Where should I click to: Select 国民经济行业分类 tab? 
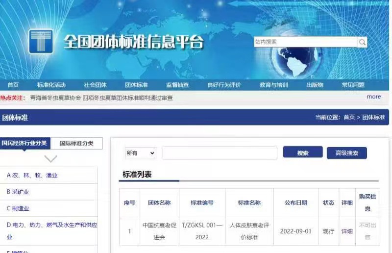tap(24, 143)
